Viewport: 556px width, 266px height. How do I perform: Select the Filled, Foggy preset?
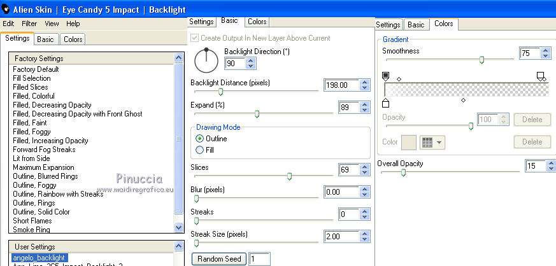click(32, 132)
